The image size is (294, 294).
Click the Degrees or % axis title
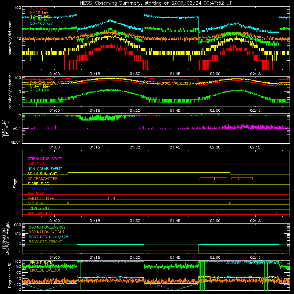click(10, 276)
